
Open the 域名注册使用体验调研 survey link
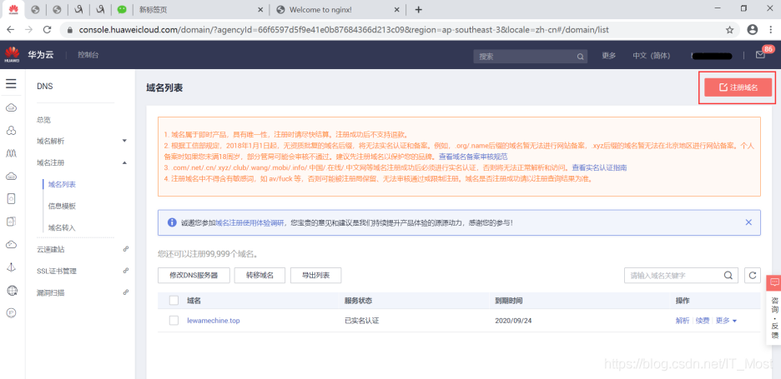[x=250, y=223]
